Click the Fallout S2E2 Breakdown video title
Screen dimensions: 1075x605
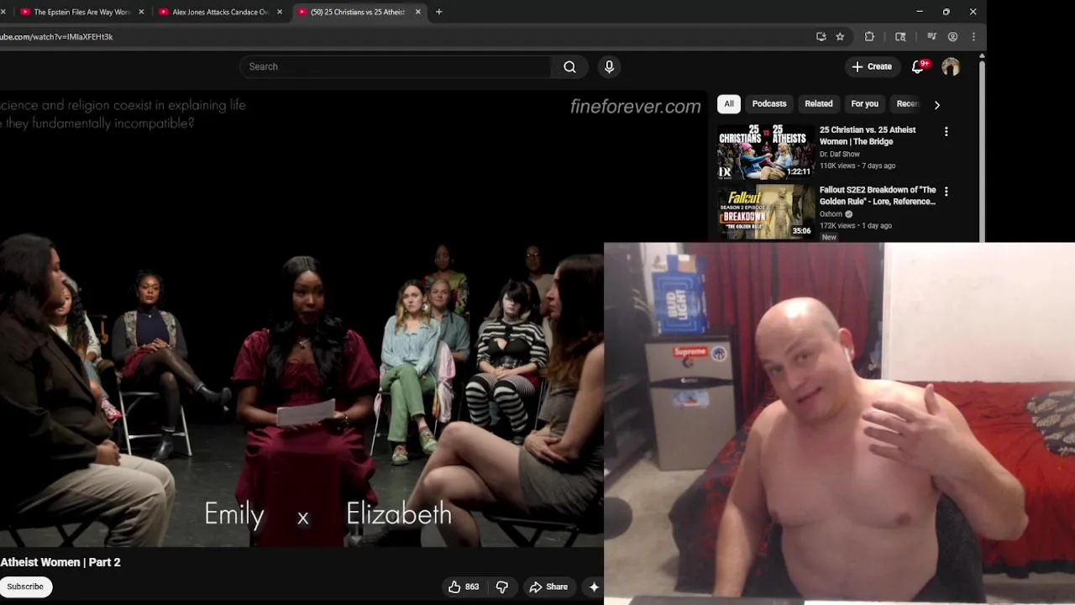click(x=878, y=196)
